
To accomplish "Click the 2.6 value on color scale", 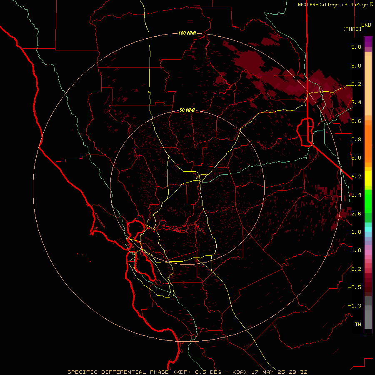I will coord(356,214).
